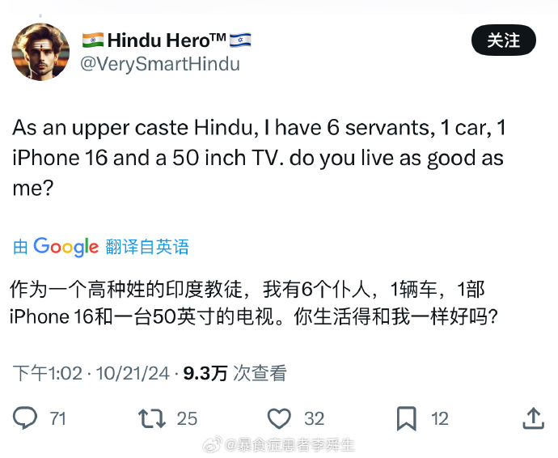Viewport: 558px width, 458px height.
Task: Follow the account with 关注 button
Action: coord(504,40)
